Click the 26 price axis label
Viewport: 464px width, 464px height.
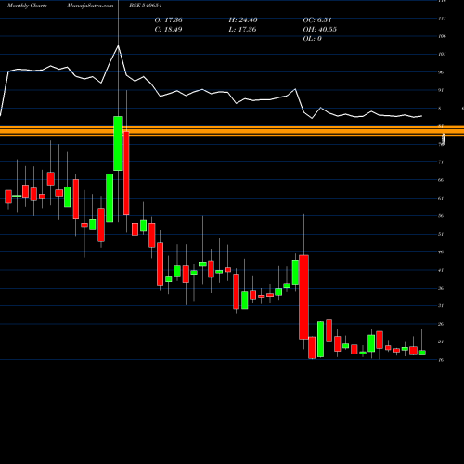pos(441,324)
